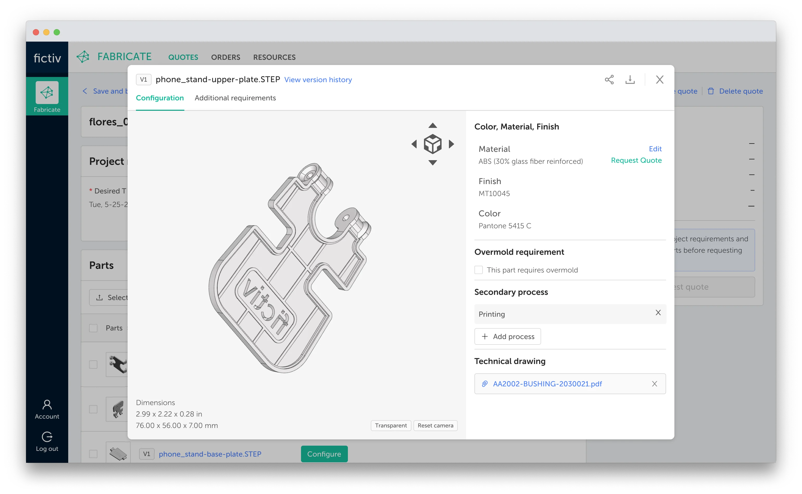Click Delete quote link

(x=741, y=91)
